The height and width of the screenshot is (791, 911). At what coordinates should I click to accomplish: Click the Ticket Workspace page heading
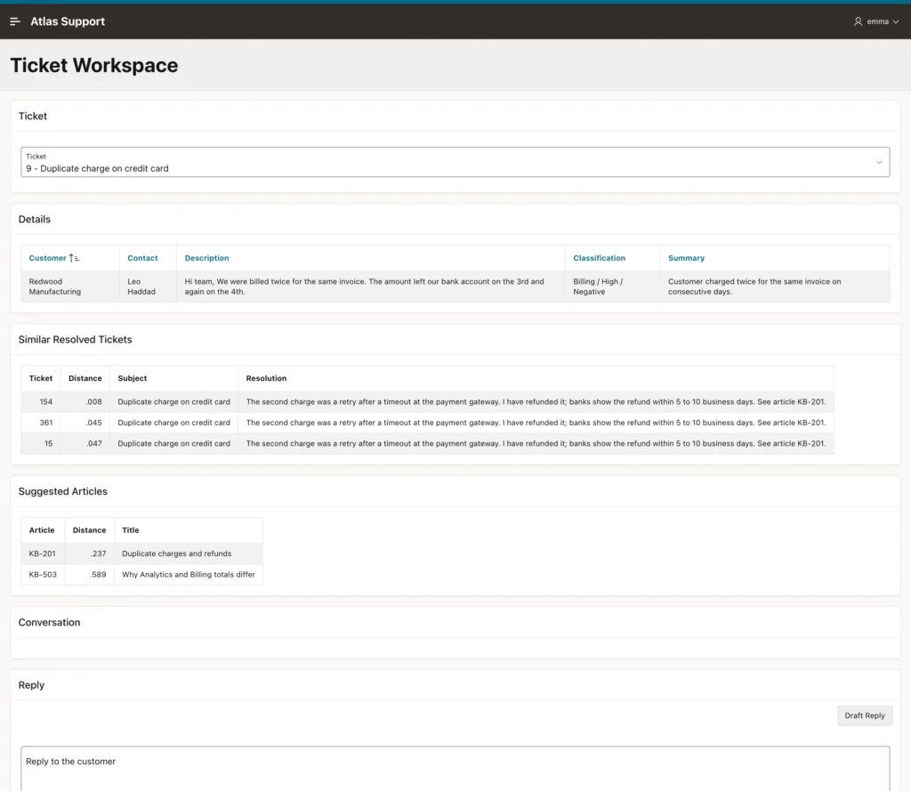click(94, 65)
